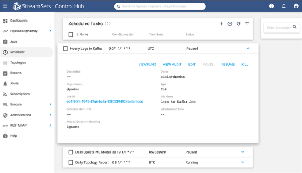
Task: Click the Administration shield icon
Action: [x=5, y=115]
